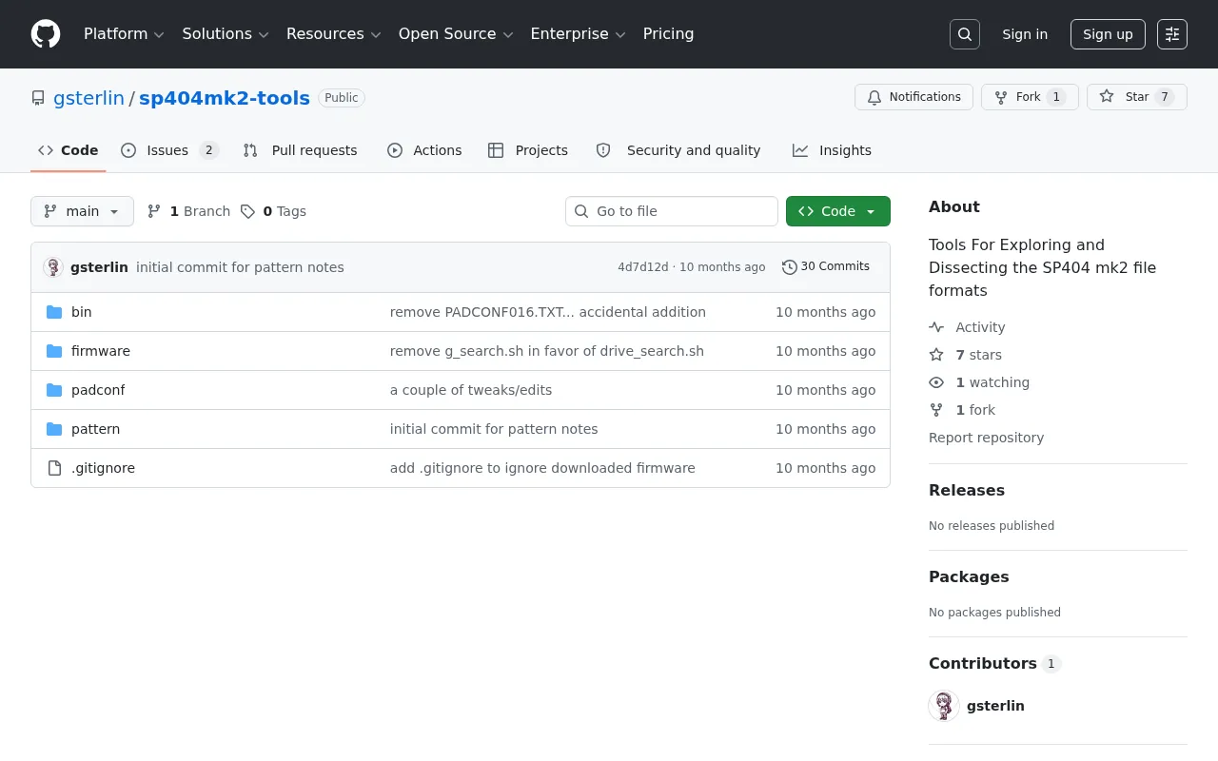Expand the Solutions menu
The height and width of the screenshot is (761, 1218).
[226, 34]
